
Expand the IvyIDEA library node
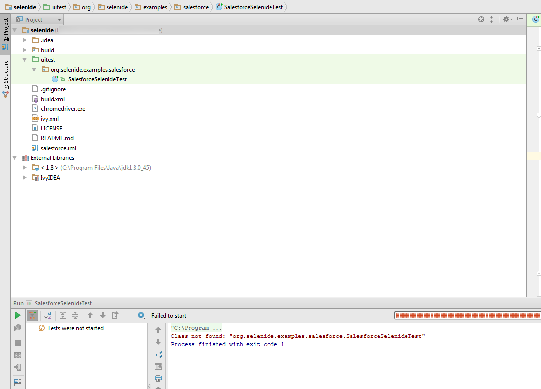[25, 178]
